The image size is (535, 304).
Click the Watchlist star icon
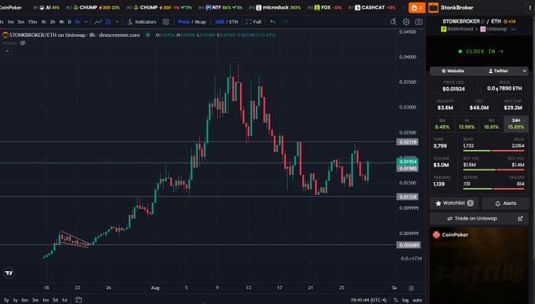click(x=438, y=203)
